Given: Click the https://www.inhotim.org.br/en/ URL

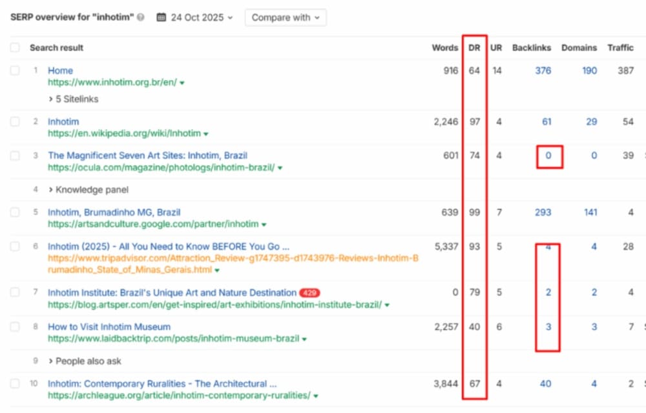Looking at the screenshot, I should 112,82.
